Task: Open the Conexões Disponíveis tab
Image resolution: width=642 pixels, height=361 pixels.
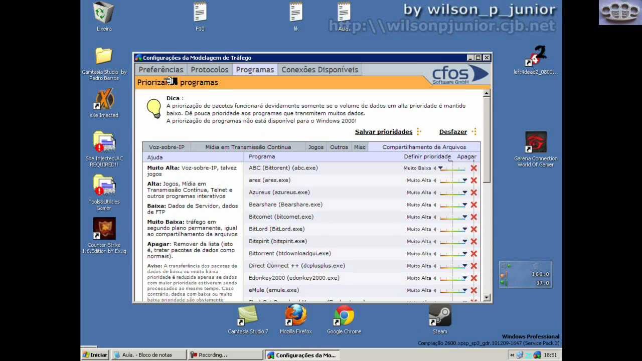Action: coord(320,70)
